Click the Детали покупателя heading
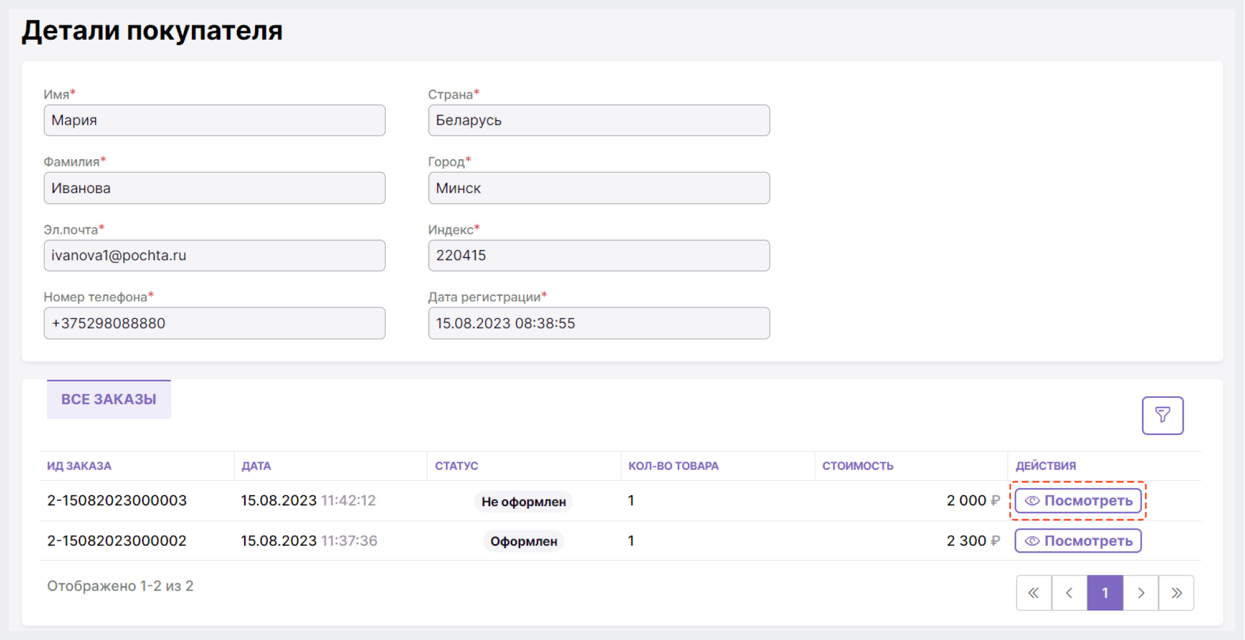This screenshot has height=640, width=1245. [152, 30]
